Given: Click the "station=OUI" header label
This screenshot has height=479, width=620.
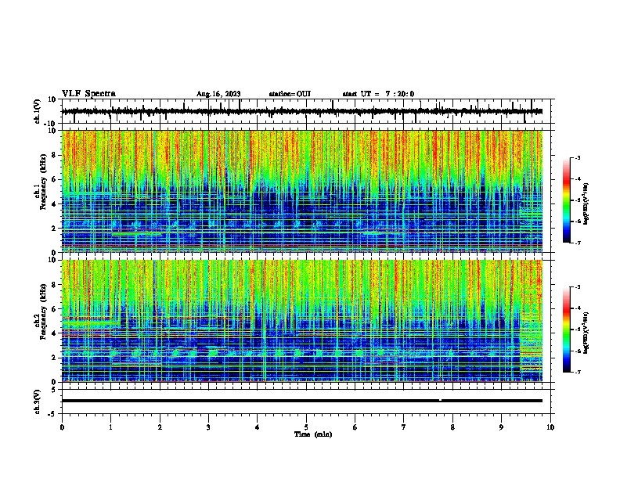Looking at the screenshot, I should coord(290,94).
